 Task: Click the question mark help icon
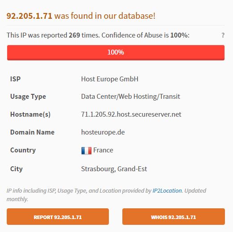tap(223, 35)
